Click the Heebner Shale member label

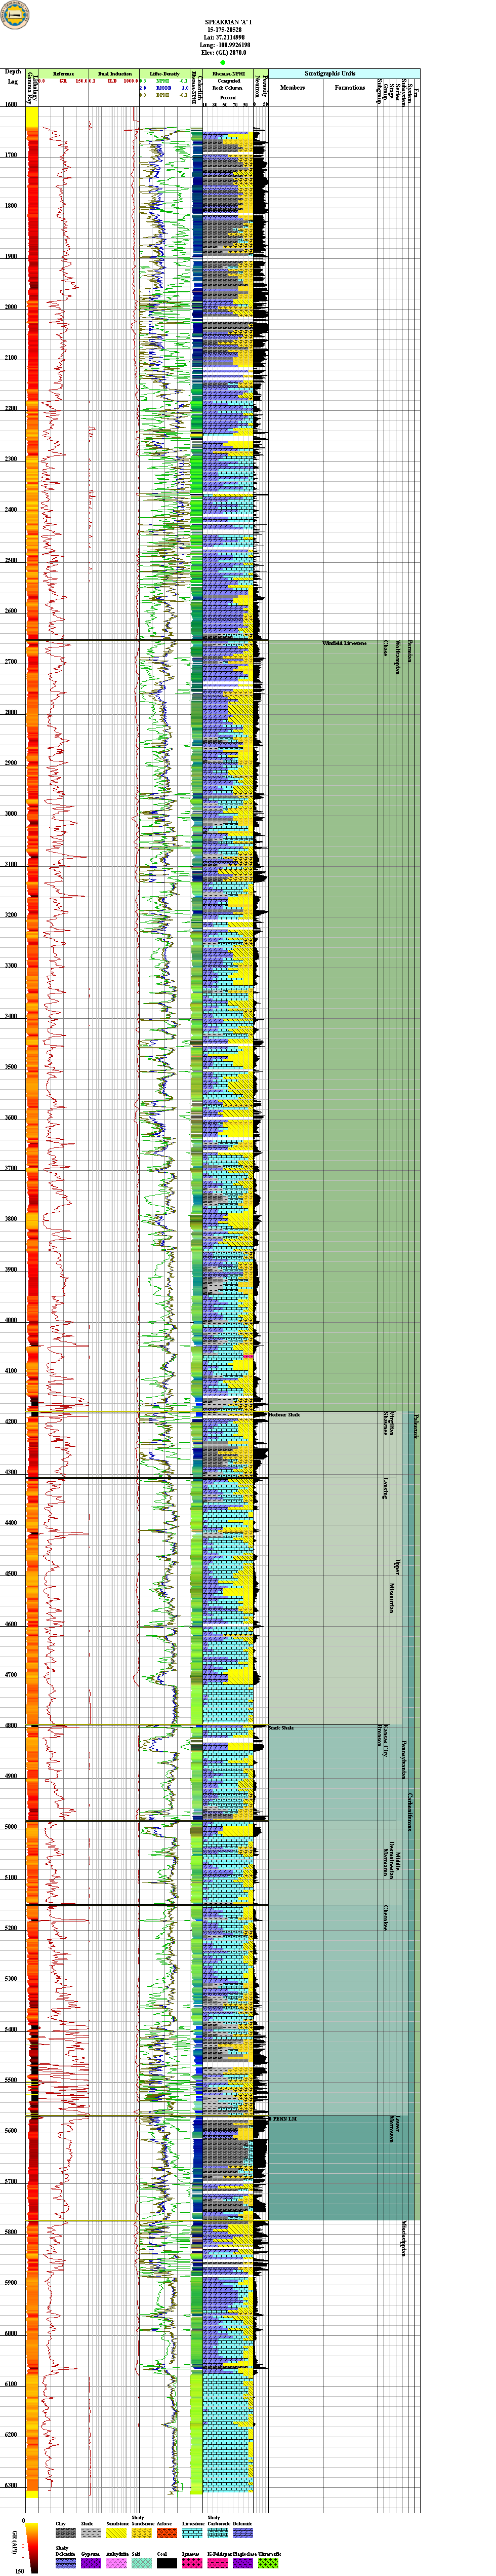click(284, 1415)
